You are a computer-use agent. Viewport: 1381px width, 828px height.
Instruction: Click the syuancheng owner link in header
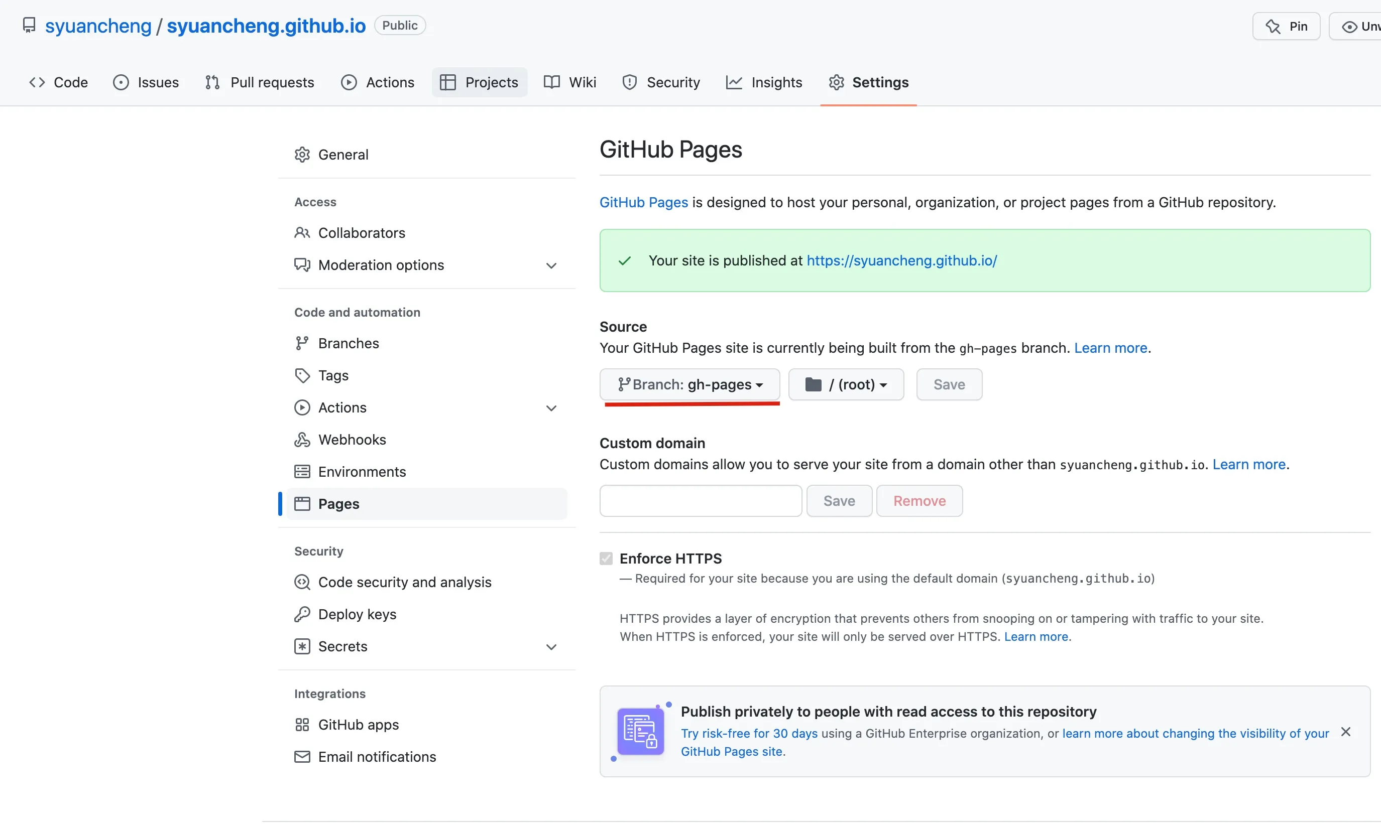pos(98,26)
